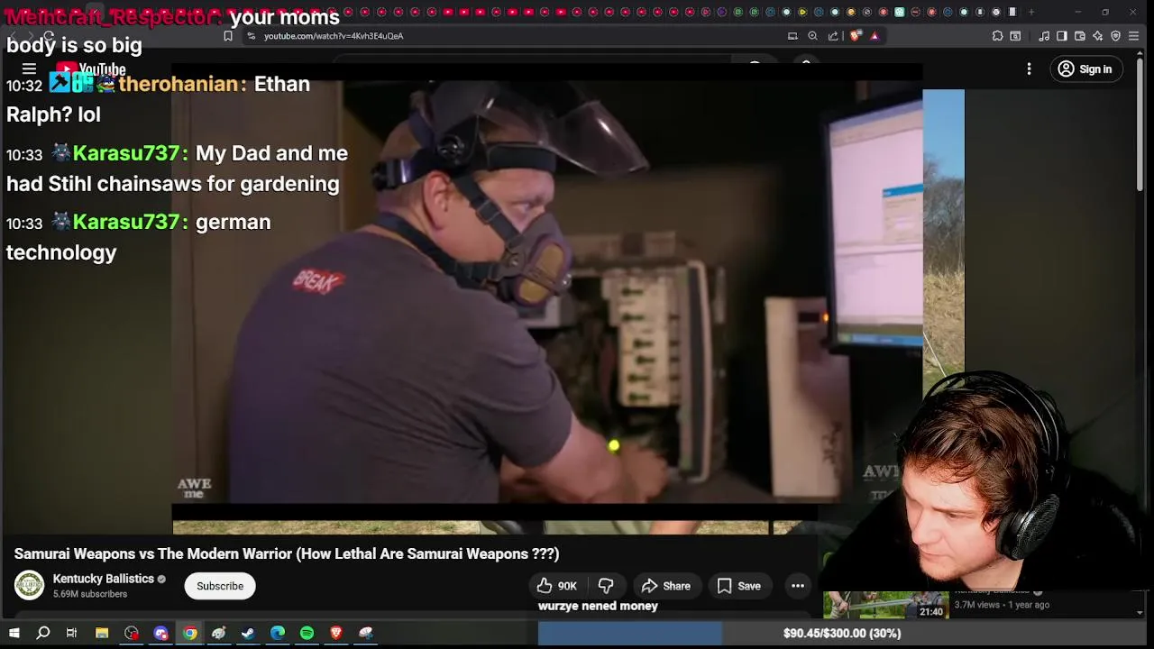Image resolution: width=1154 pixels, height=649 pixels.
Task: Open the browser extensions puzzle icon
Action: [997, 36]
